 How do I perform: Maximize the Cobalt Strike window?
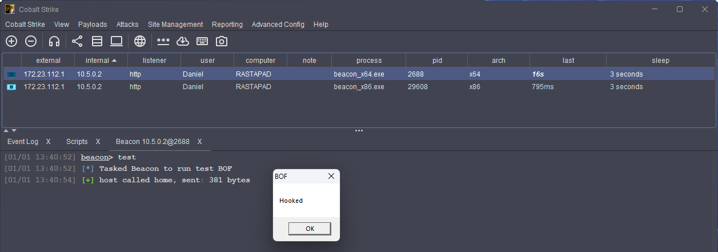pos(680,9)
